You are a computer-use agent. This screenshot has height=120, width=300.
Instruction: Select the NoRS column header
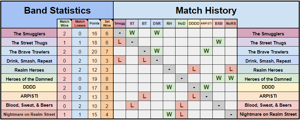pos(231,24)
